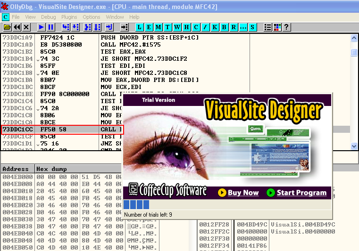Select dump row at address 004EB028
This screenshot has height=251, width=359.
[62, 212]
